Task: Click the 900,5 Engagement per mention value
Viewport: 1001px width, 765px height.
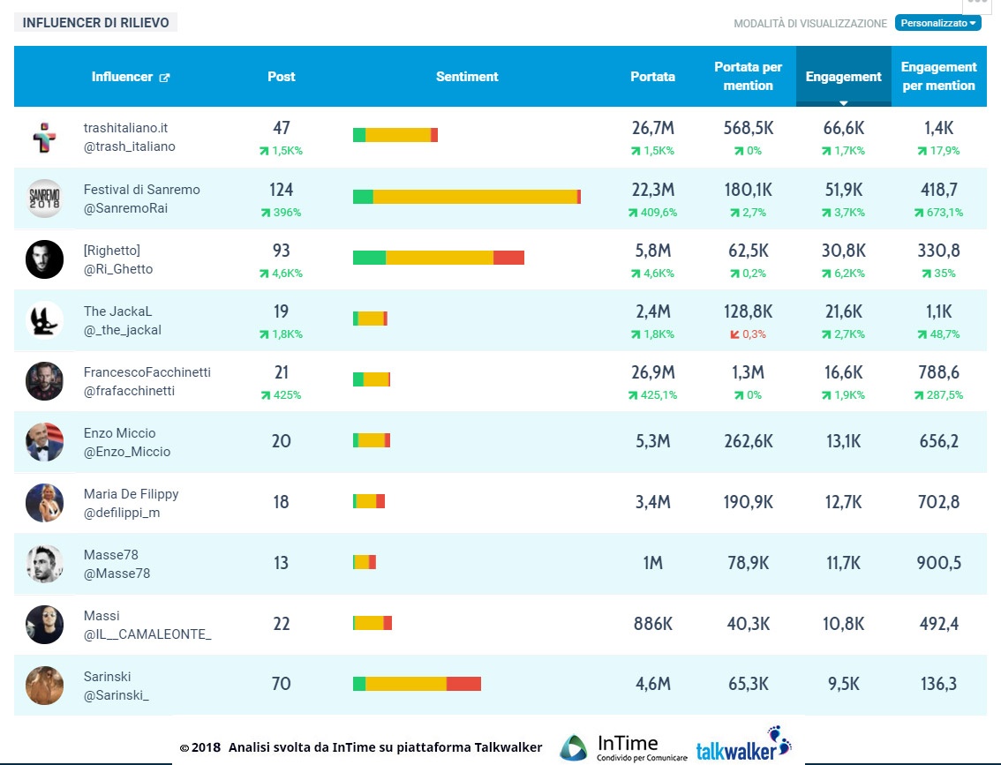Action: [938, 563]
